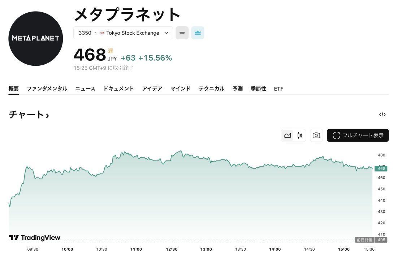Switch to the ニュース tab
Viewport: 398px width, 260px height.
coord(85,88)
